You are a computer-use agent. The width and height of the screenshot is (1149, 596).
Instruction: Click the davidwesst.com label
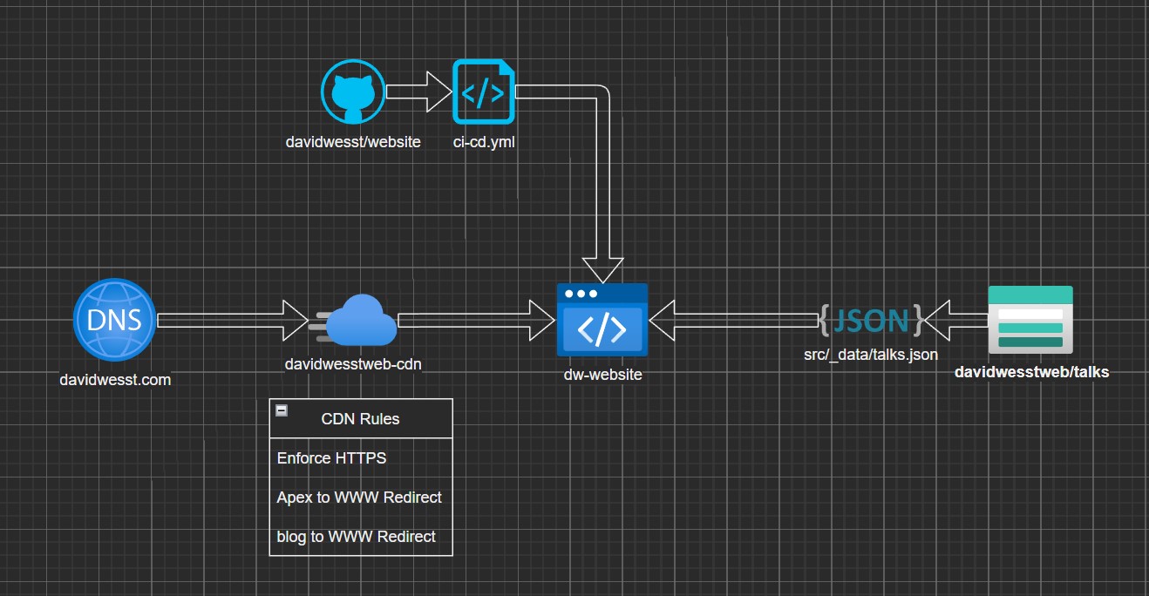115,380
